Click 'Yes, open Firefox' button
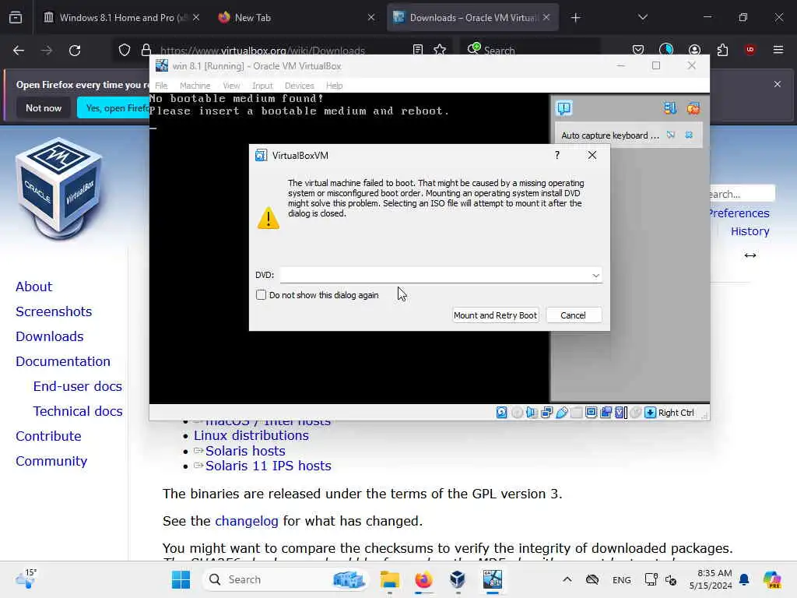The image size is (797, 598). point(114,108)
